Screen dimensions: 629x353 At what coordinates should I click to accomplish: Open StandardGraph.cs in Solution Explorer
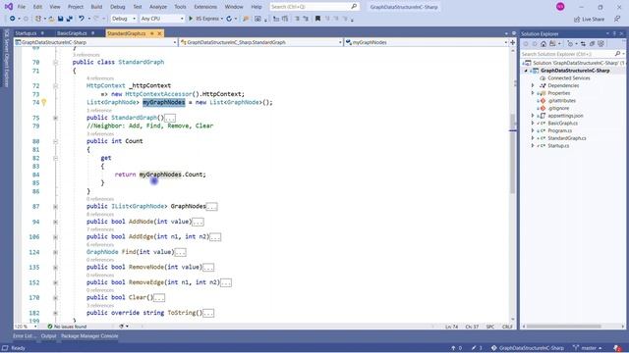pyautogui.click(x=566, y=138)
